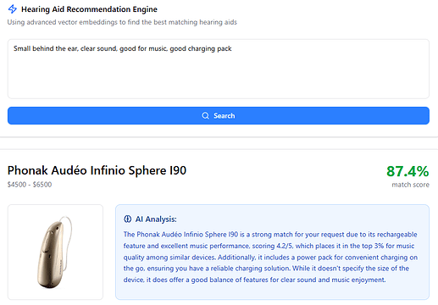438x305 pixels.
Task: Click the AI Analysis paragraph text
Action: tap(270, 257)
